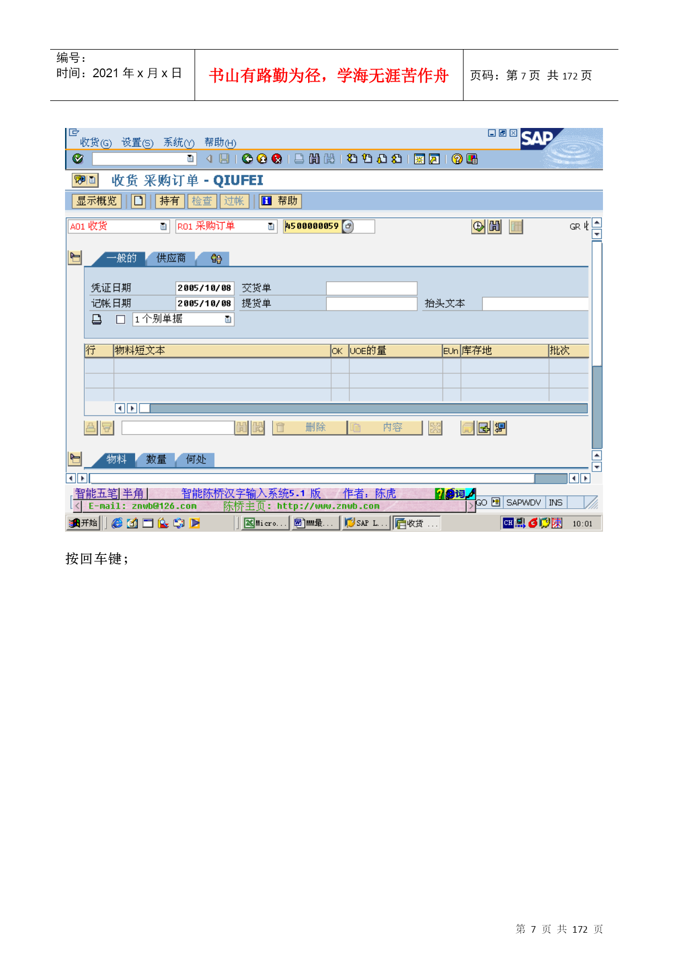The image size is (684, 968).
Task: Expand the status bar system info dropdown
Action: [496, 502]
